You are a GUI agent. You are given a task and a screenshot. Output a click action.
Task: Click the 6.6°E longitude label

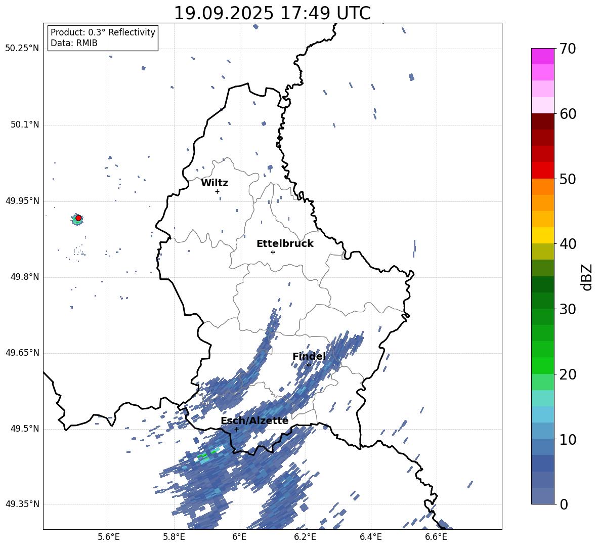click(436, 537)
